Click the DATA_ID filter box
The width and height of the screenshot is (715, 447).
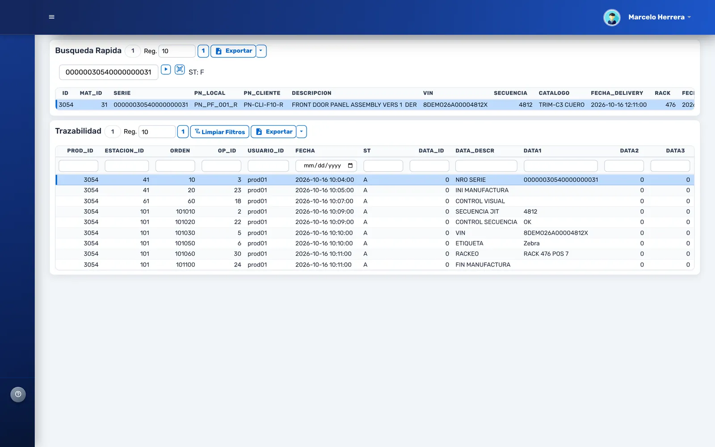(429, 166)
